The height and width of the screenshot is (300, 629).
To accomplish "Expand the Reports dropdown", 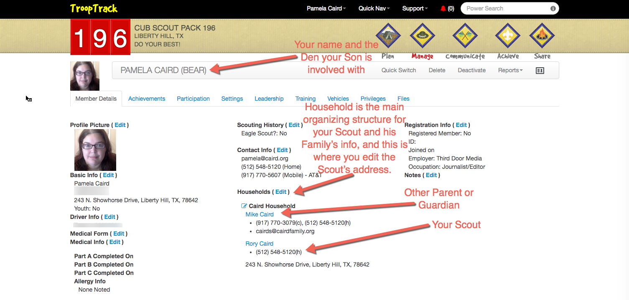I will click(510, 70).
